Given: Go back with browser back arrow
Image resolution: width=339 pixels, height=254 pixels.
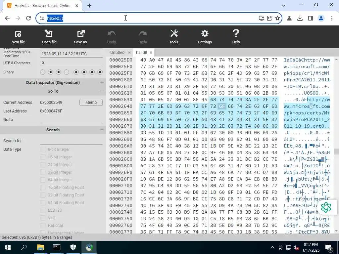Looking at the screenshot, I should click(x=7, y=18).
